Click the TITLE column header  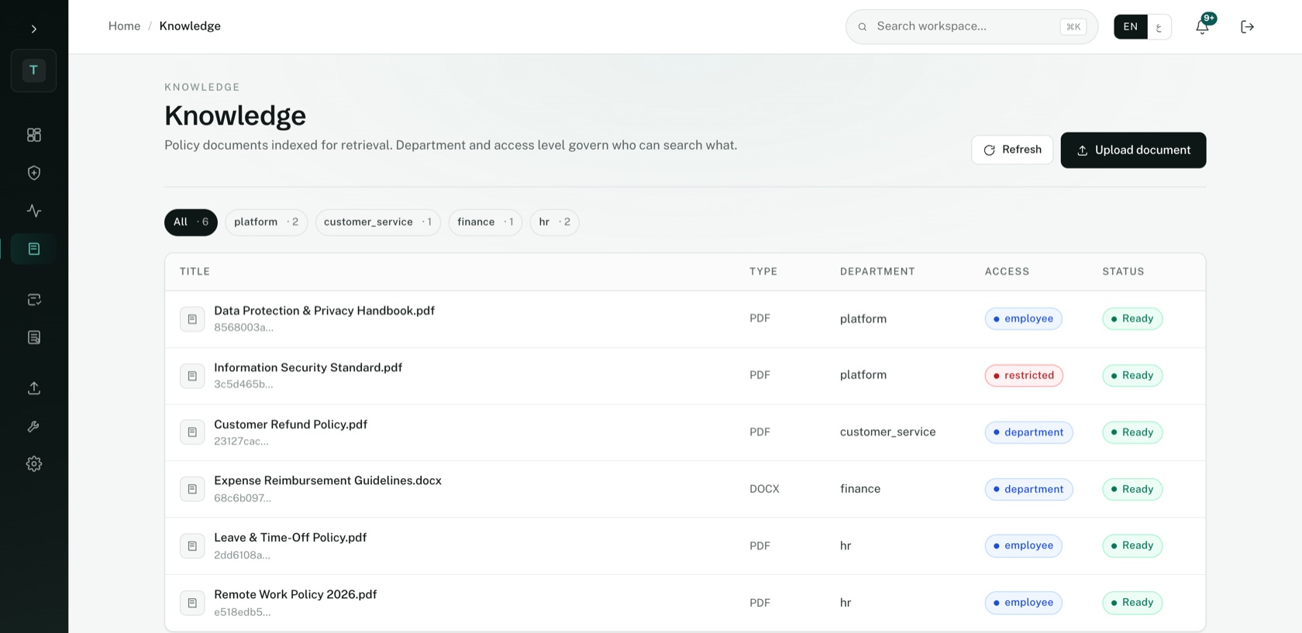pos(195,271)
